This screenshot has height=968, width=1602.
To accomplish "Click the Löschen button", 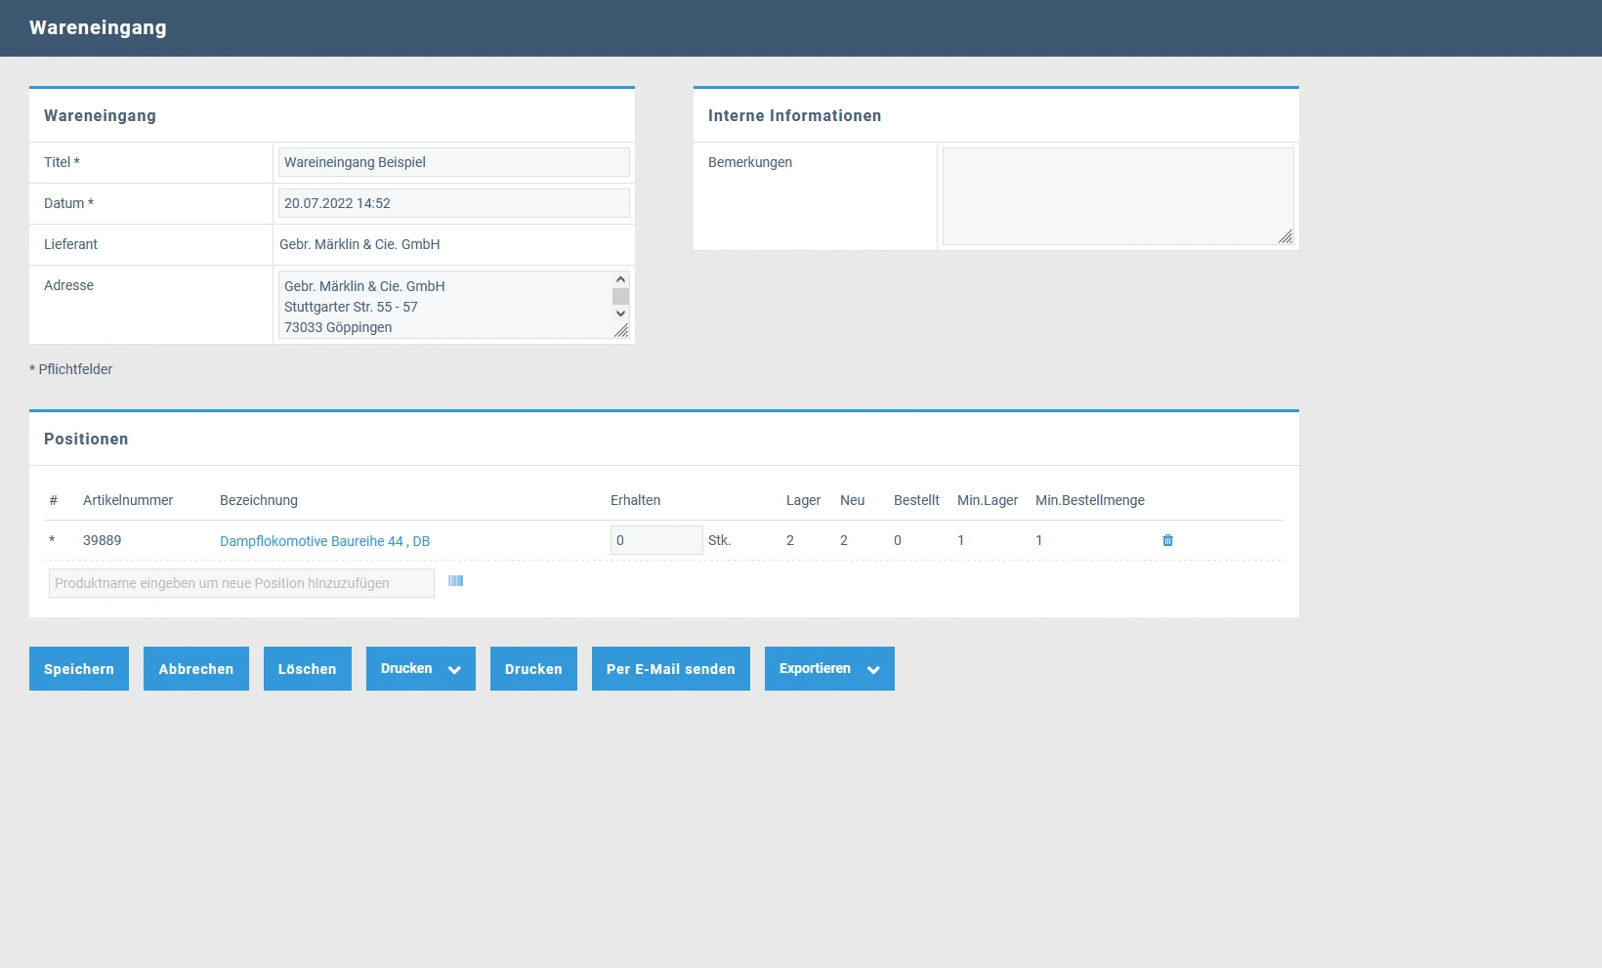I will (x=308, y=669).
